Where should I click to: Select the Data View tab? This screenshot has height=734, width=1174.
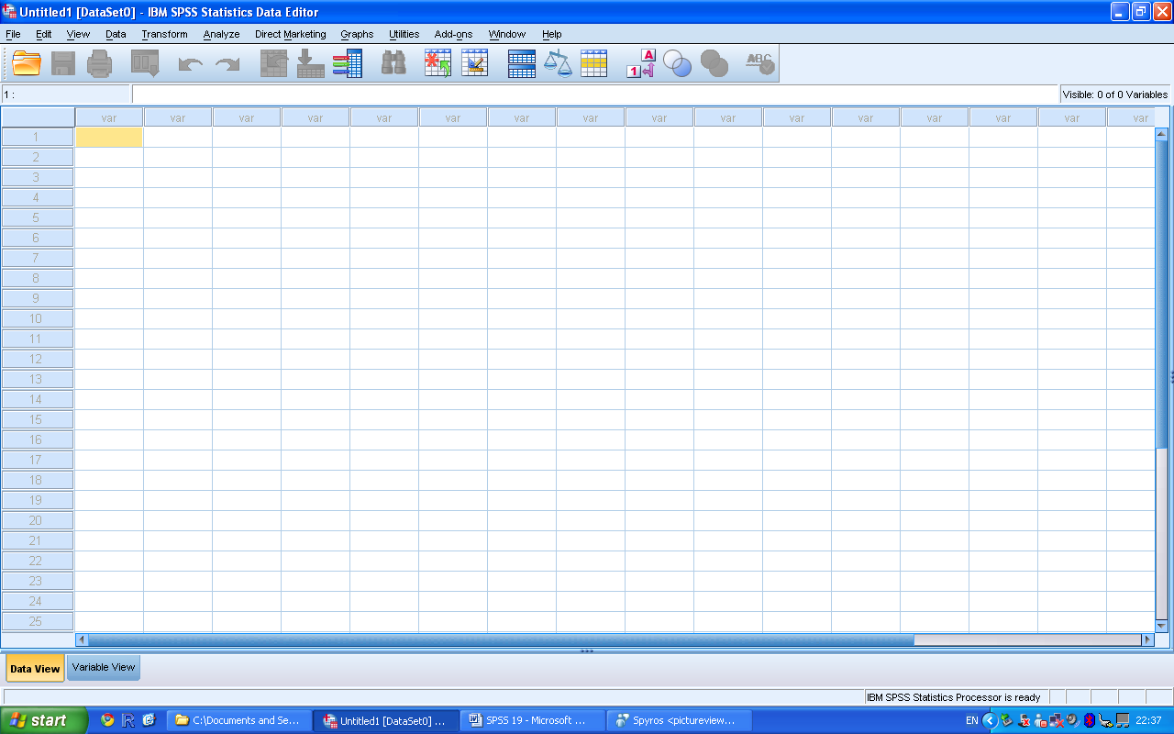click(35, 668)
